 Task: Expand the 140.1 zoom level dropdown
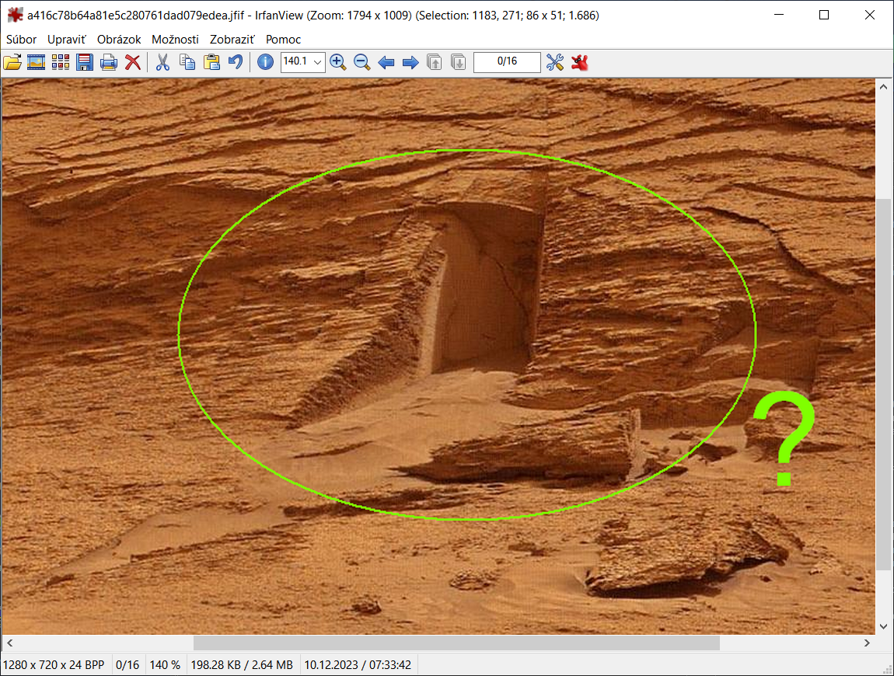coord(317,62)
